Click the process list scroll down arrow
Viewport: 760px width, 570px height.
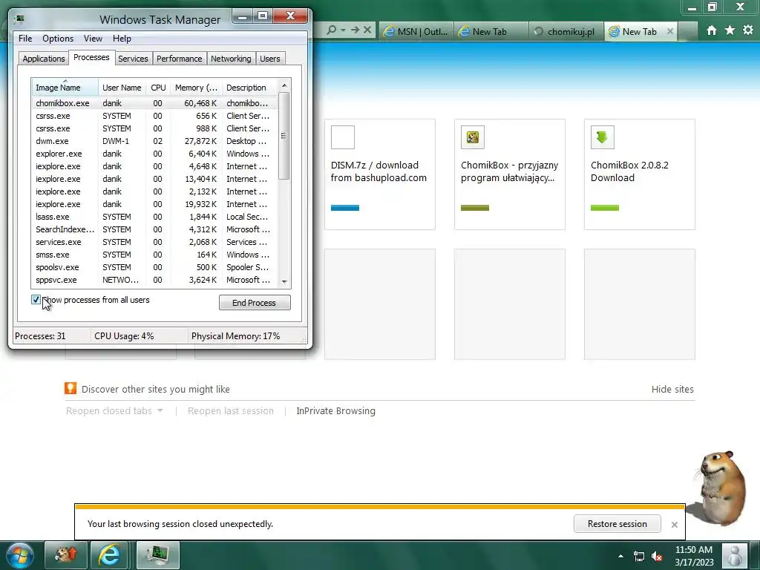pyautogui.click(x=284, y=281)
